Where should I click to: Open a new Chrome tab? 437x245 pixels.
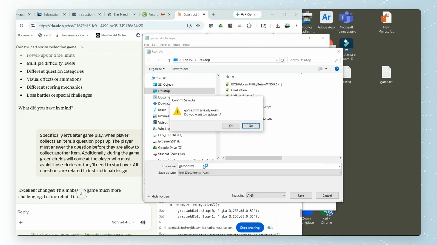point(214,14)
